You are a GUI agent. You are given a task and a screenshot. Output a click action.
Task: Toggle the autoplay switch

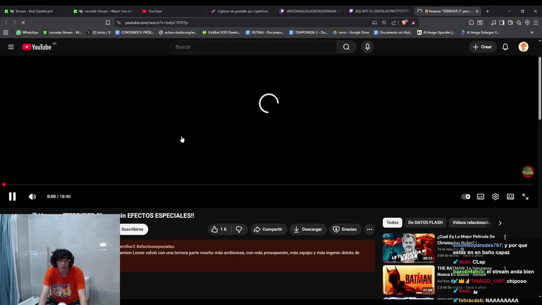(466, 197)
